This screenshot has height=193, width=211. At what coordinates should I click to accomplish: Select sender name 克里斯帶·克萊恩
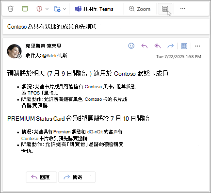(x=43, y=46)
